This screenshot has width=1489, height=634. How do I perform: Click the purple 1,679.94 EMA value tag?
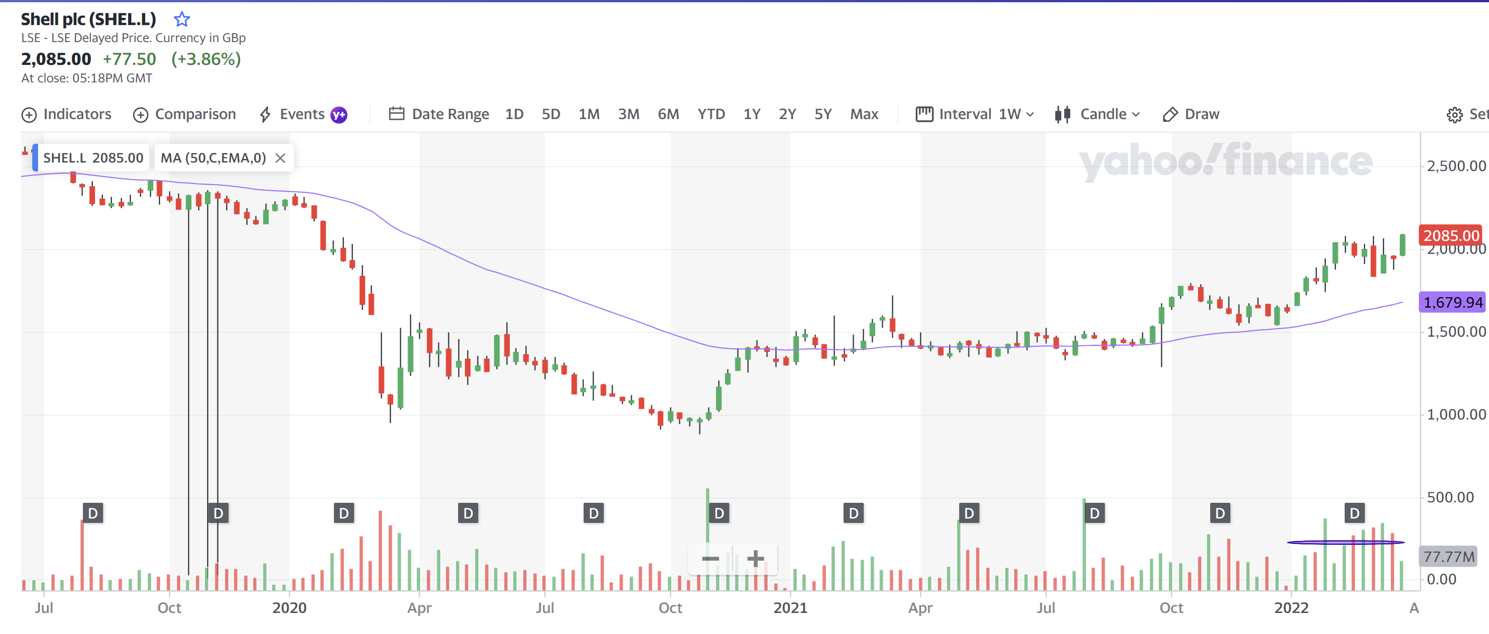tap(1452, 302)
